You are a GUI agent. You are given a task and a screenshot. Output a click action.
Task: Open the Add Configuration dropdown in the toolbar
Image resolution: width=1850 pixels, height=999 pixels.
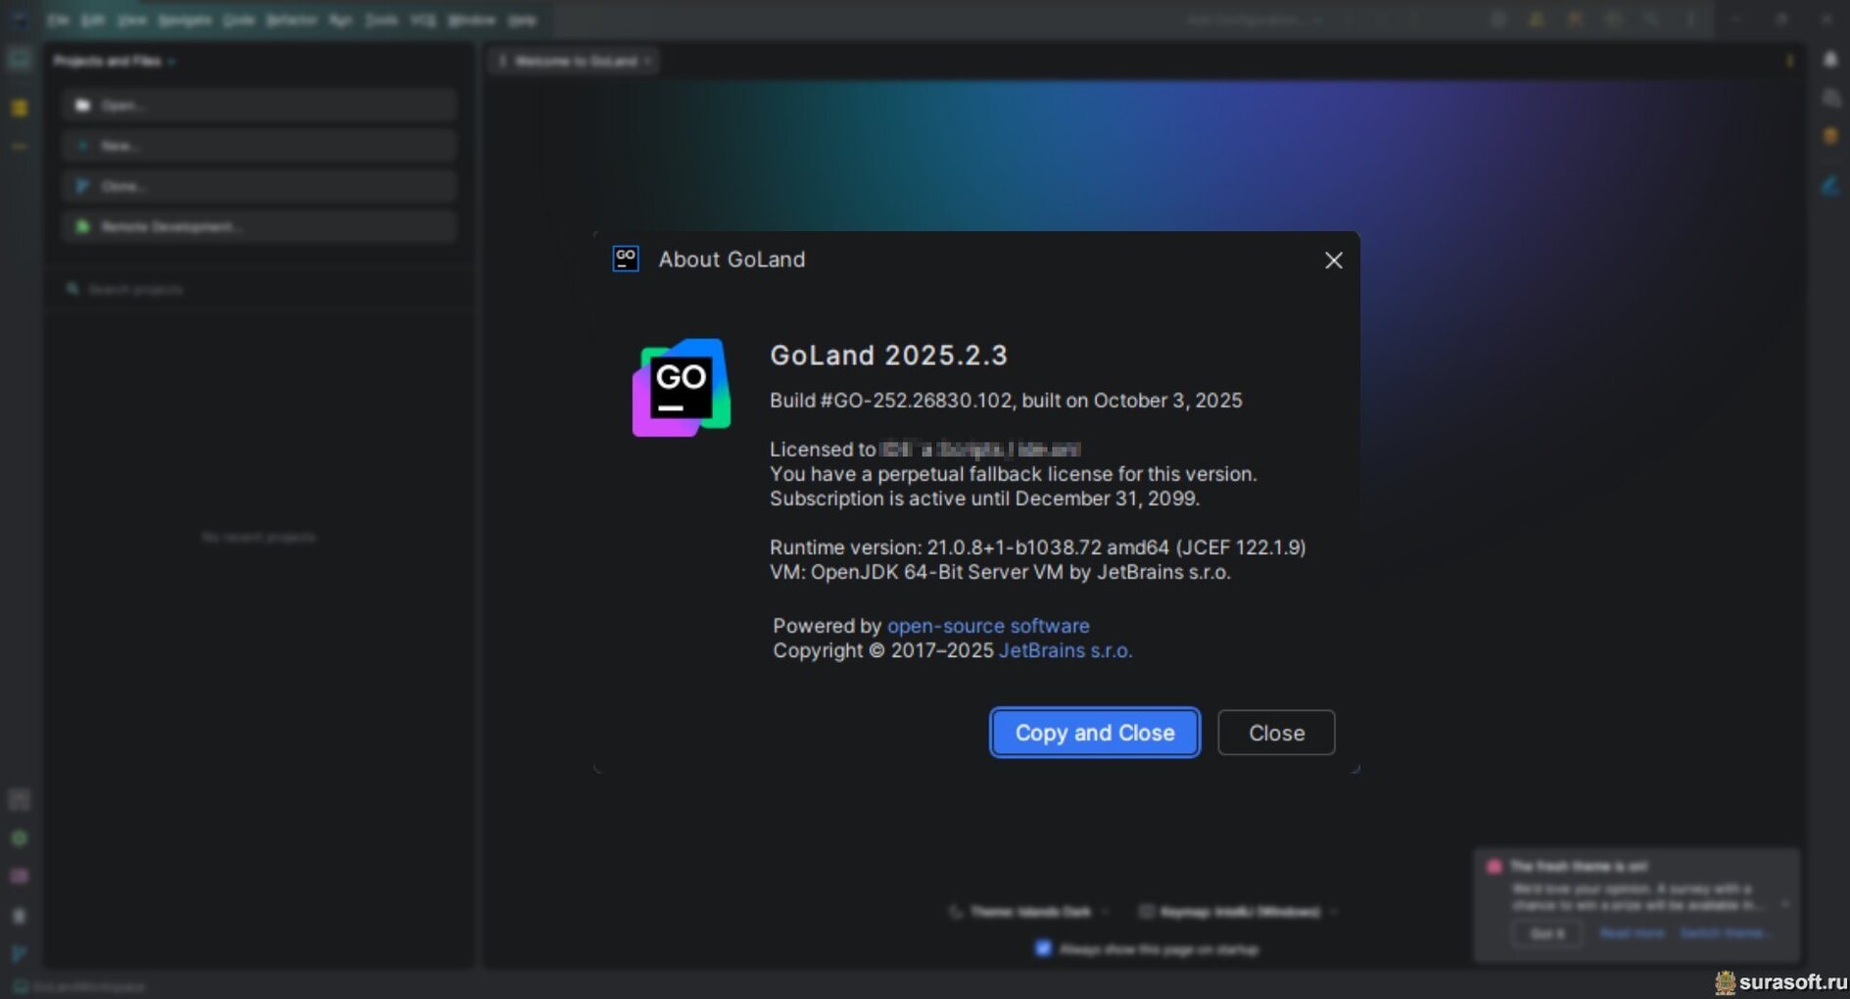click(1254, 20)
